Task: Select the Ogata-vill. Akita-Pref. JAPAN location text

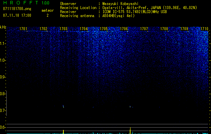Action: point(150,8)
